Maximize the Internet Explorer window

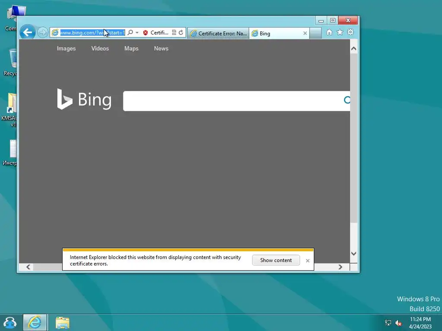point(333,20)
